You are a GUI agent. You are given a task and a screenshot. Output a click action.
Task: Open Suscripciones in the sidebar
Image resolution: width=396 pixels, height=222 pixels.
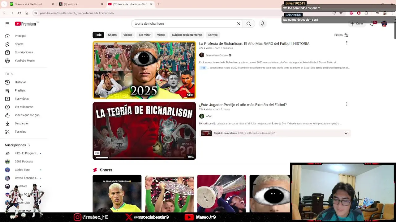(23, 52)
